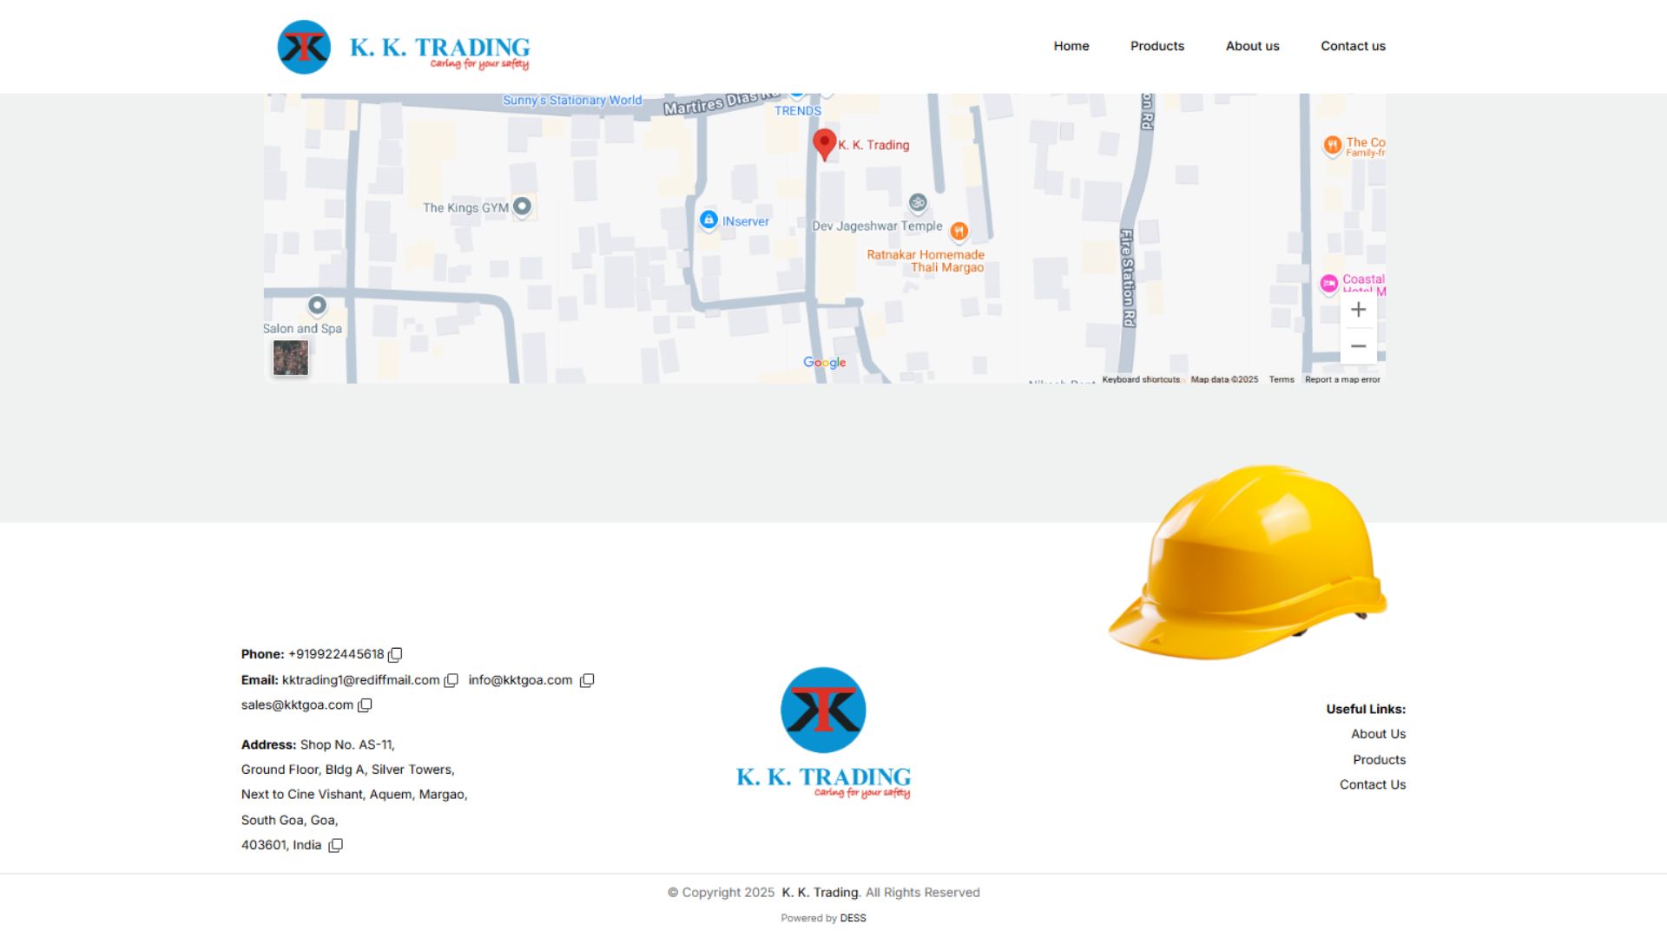
Task: Click the Products footer link
Action: coord(1379,760)
